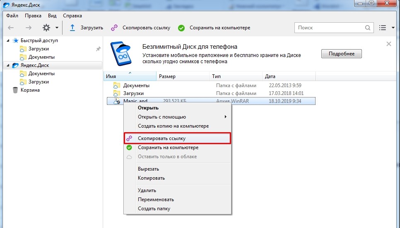Choose Сохранить на компьютере in the context menu
Image resolution: width=400 pixels, height=228 pixels.
click(177, 147)
